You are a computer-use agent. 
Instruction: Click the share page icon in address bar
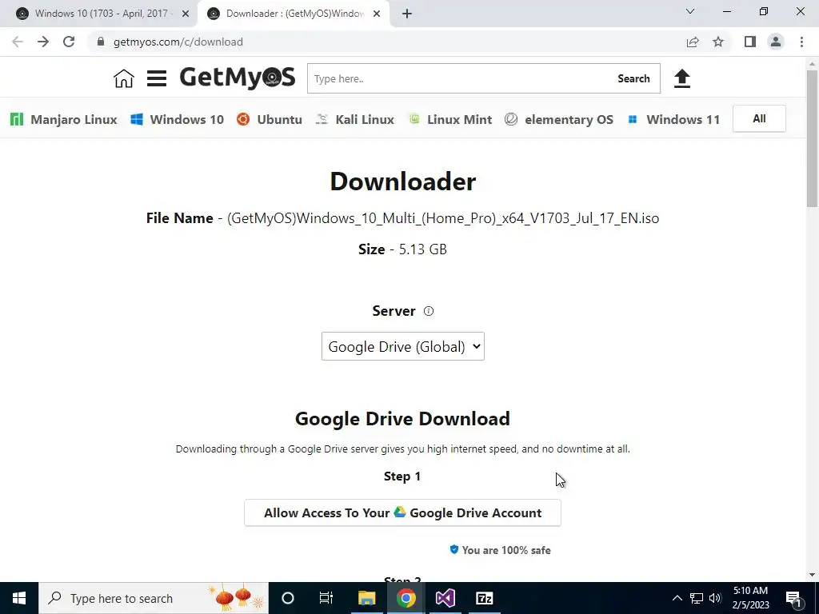693,42
